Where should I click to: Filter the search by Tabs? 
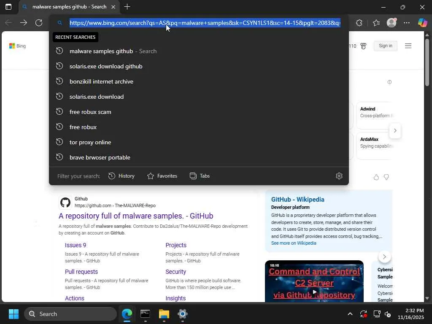pos(200,176)
